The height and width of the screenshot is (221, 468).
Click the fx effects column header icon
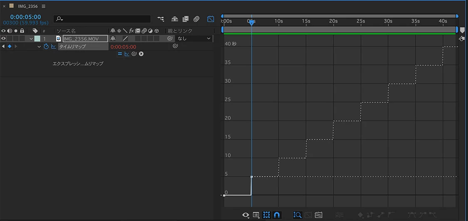(131, 30)
